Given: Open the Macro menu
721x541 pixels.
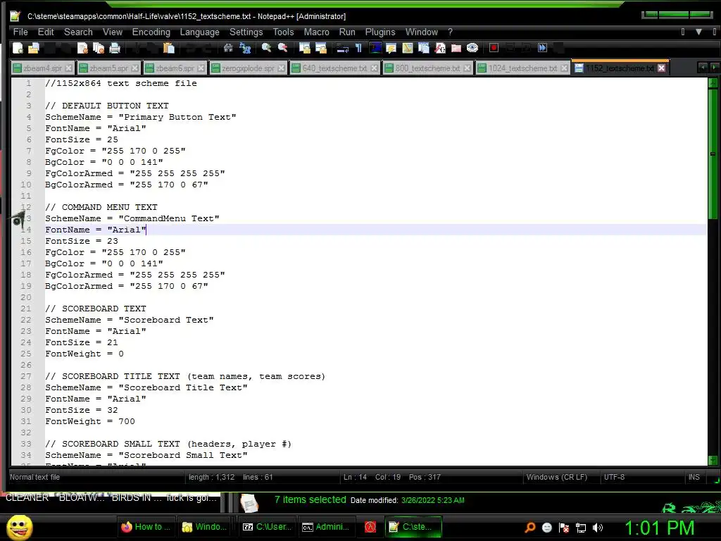Looking at the screenshot, I should (x=316, y=32).
